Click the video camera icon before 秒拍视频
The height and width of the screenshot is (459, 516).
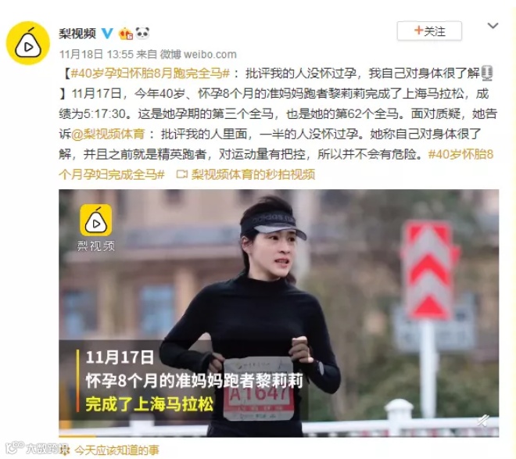pyautogui.click(x=181, y=174)
